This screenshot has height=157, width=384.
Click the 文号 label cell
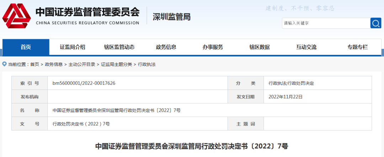[x=30, y=124]
